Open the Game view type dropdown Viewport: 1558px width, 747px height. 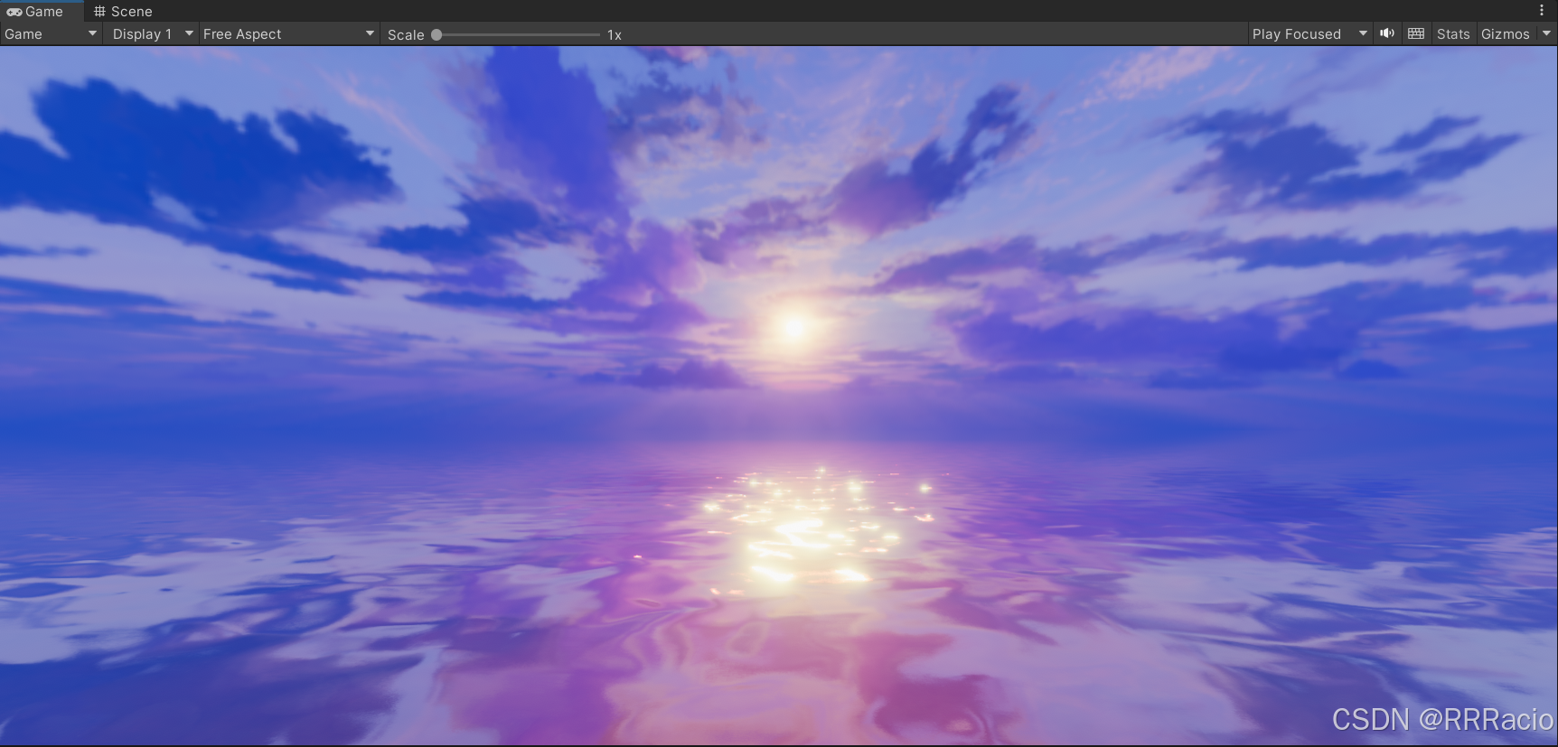(50, 33)
